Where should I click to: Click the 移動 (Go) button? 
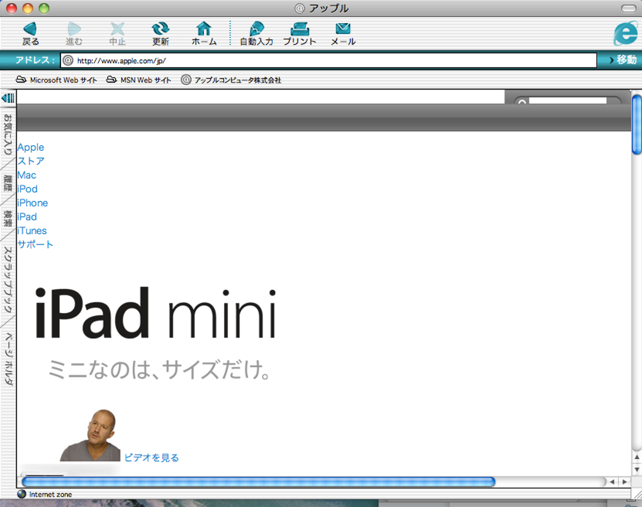pyautogui.click(x=622, y=60)
